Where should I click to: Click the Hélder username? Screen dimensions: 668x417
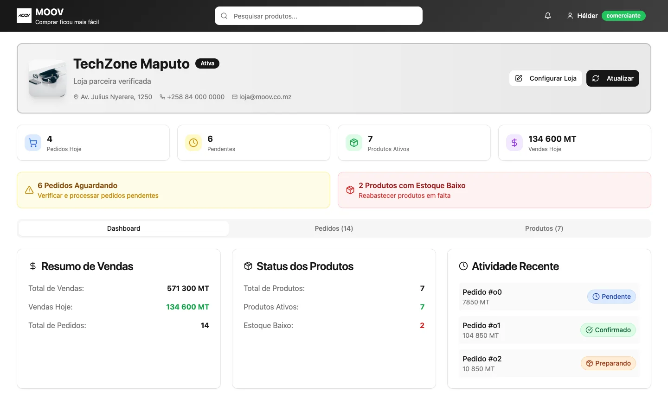pyautogui.click(x=587, y=16)
